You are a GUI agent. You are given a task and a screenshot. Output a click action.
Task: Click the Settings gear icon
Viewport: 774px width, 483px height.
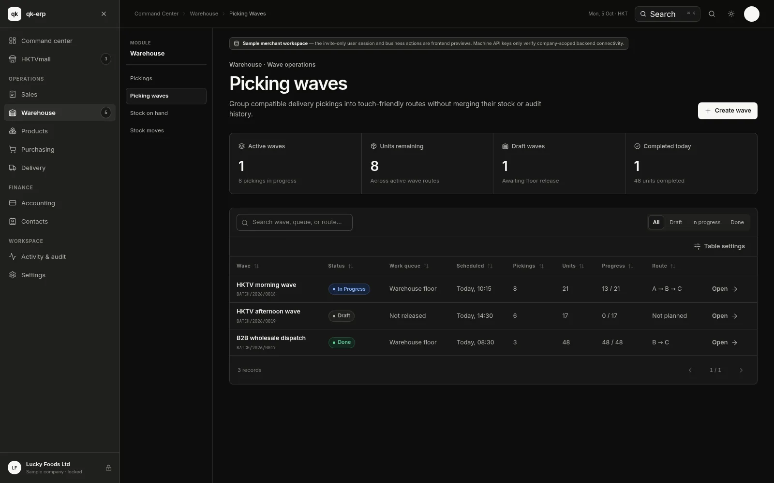(x=13, y=275)
